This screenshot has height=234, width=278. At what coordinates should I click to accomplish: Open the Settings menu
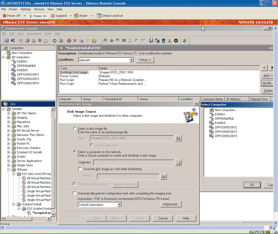point(26,9)
